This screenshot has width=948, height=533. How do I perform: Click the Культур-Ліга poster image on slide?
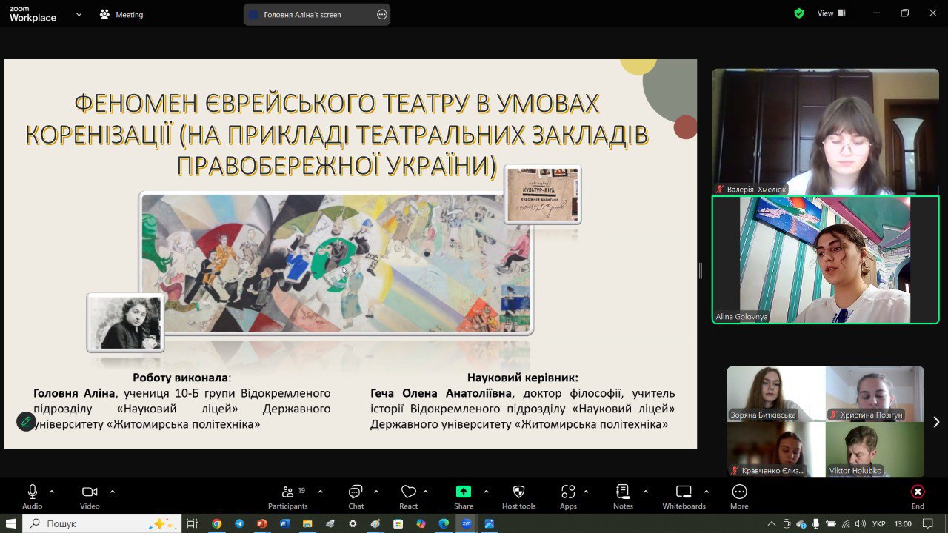543,194
